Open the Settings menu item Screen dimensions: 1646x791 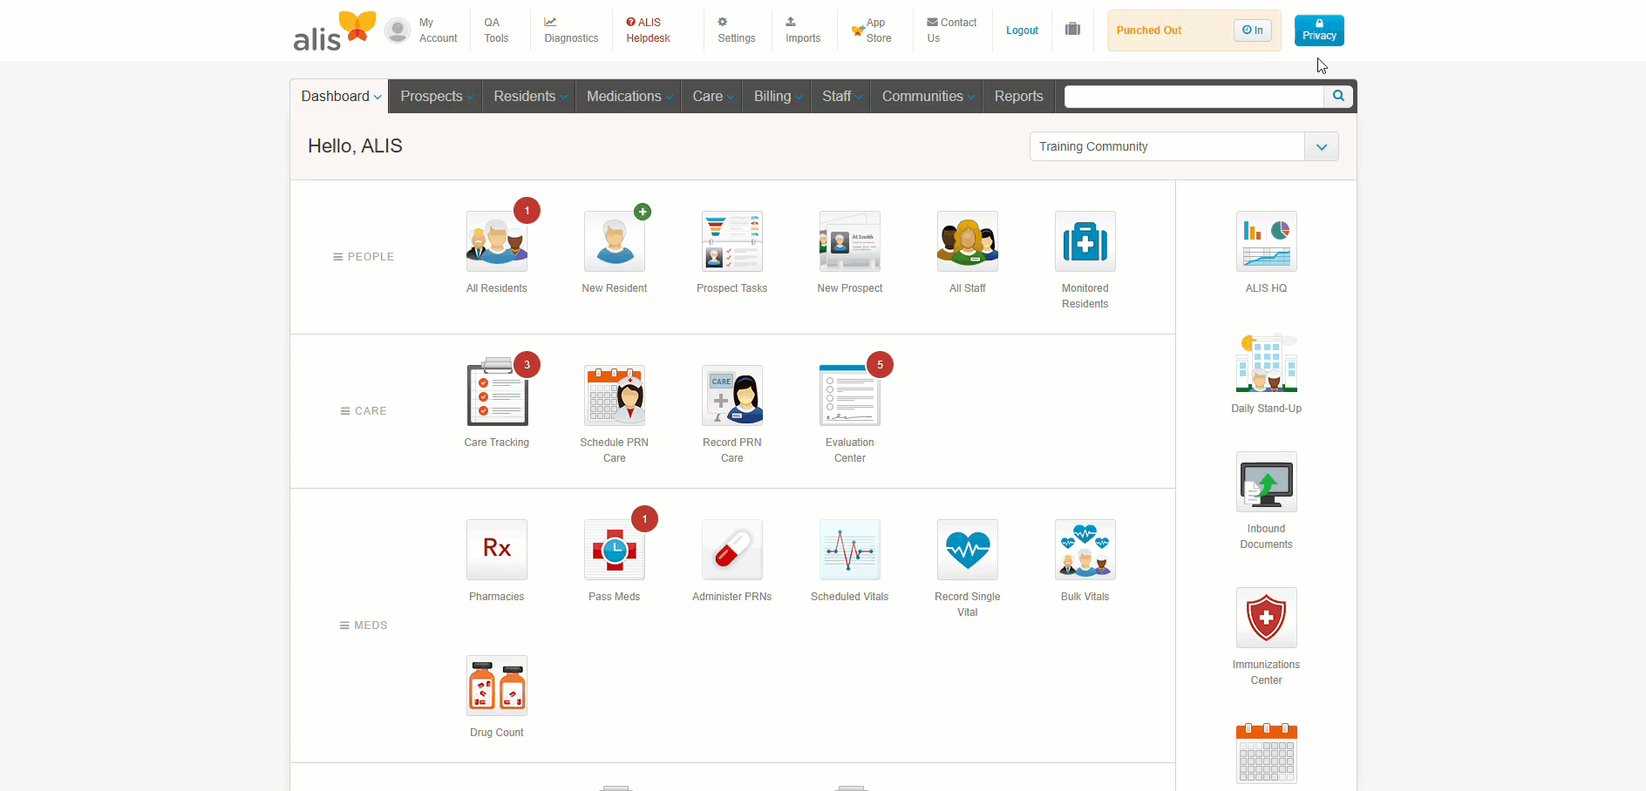737,30
